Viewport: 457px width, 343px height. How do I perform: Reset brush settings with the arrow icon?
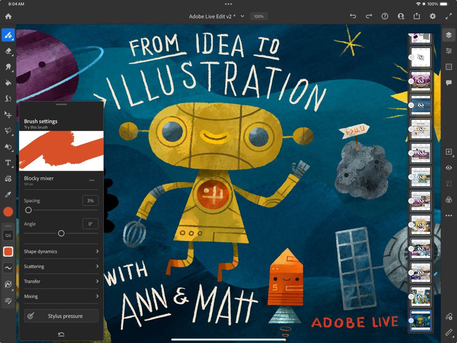[x=61, y=334]
